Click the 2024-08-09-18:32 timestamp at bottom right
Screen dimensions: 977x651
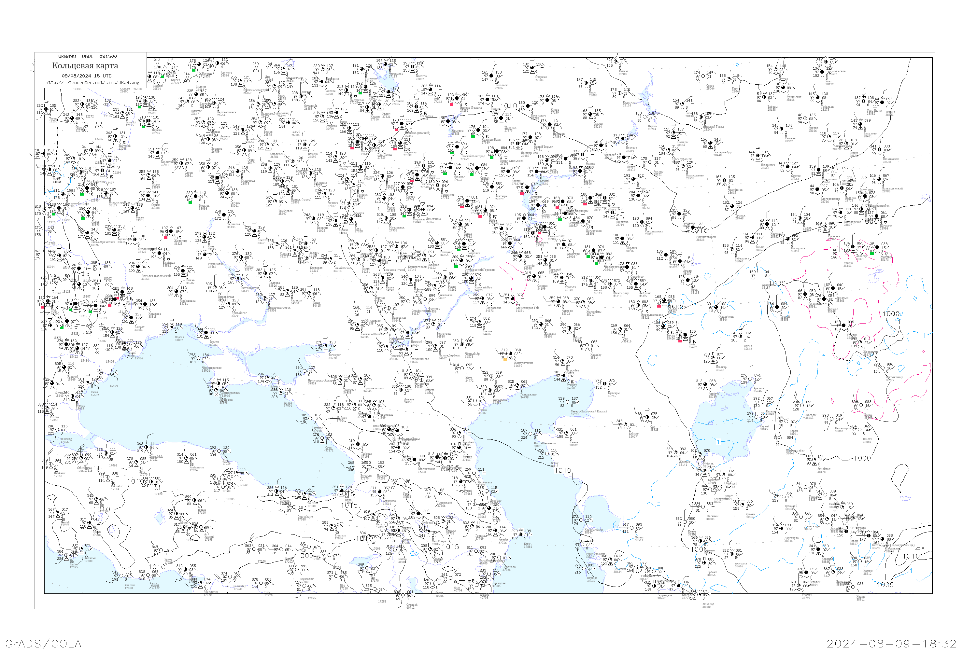(891, 644)
